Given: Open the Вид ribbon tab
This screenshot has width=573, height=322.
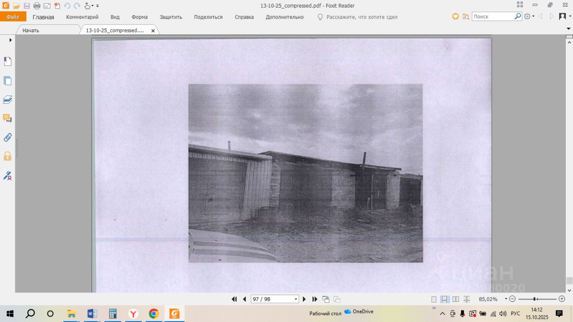Looking at the screenshot, I should 115,17.
